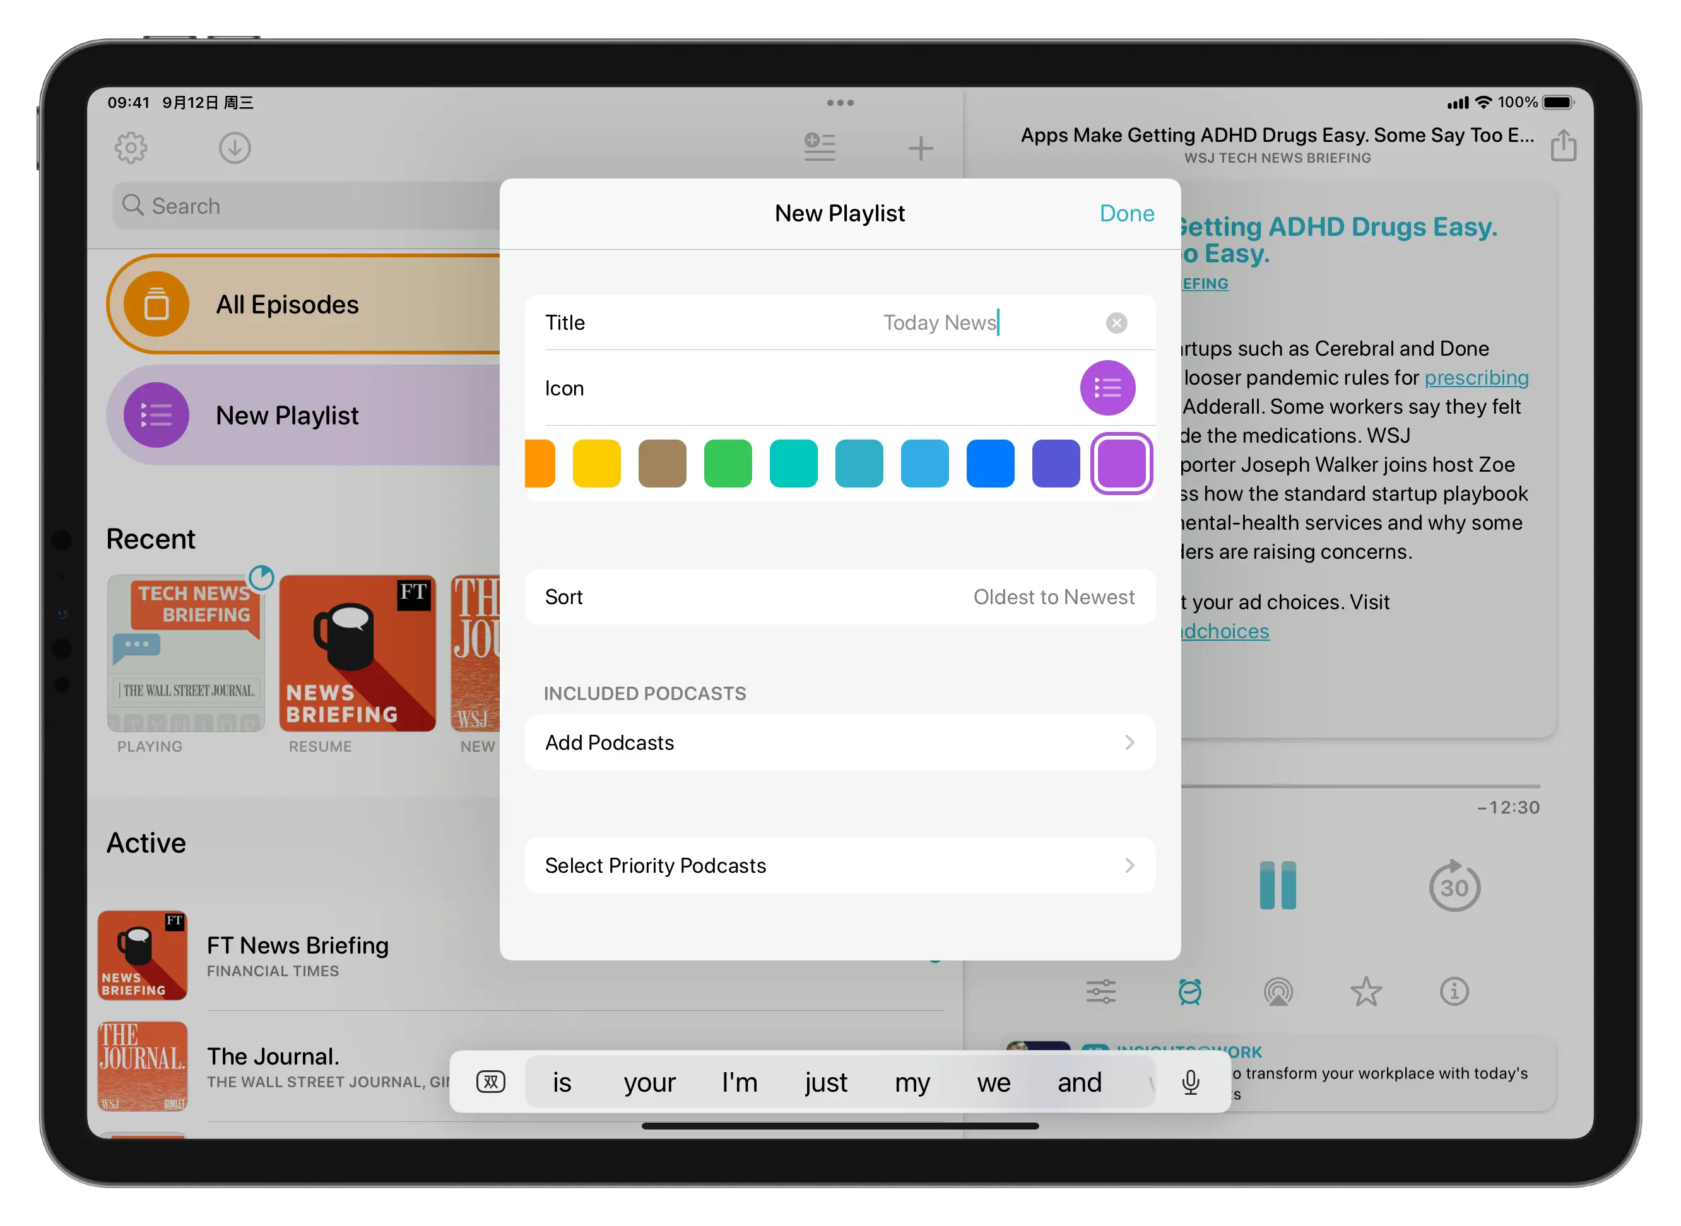Insert suggestion word 'your'
The height and width of the screenshot is (1226, 1681).
point(649,1083)
